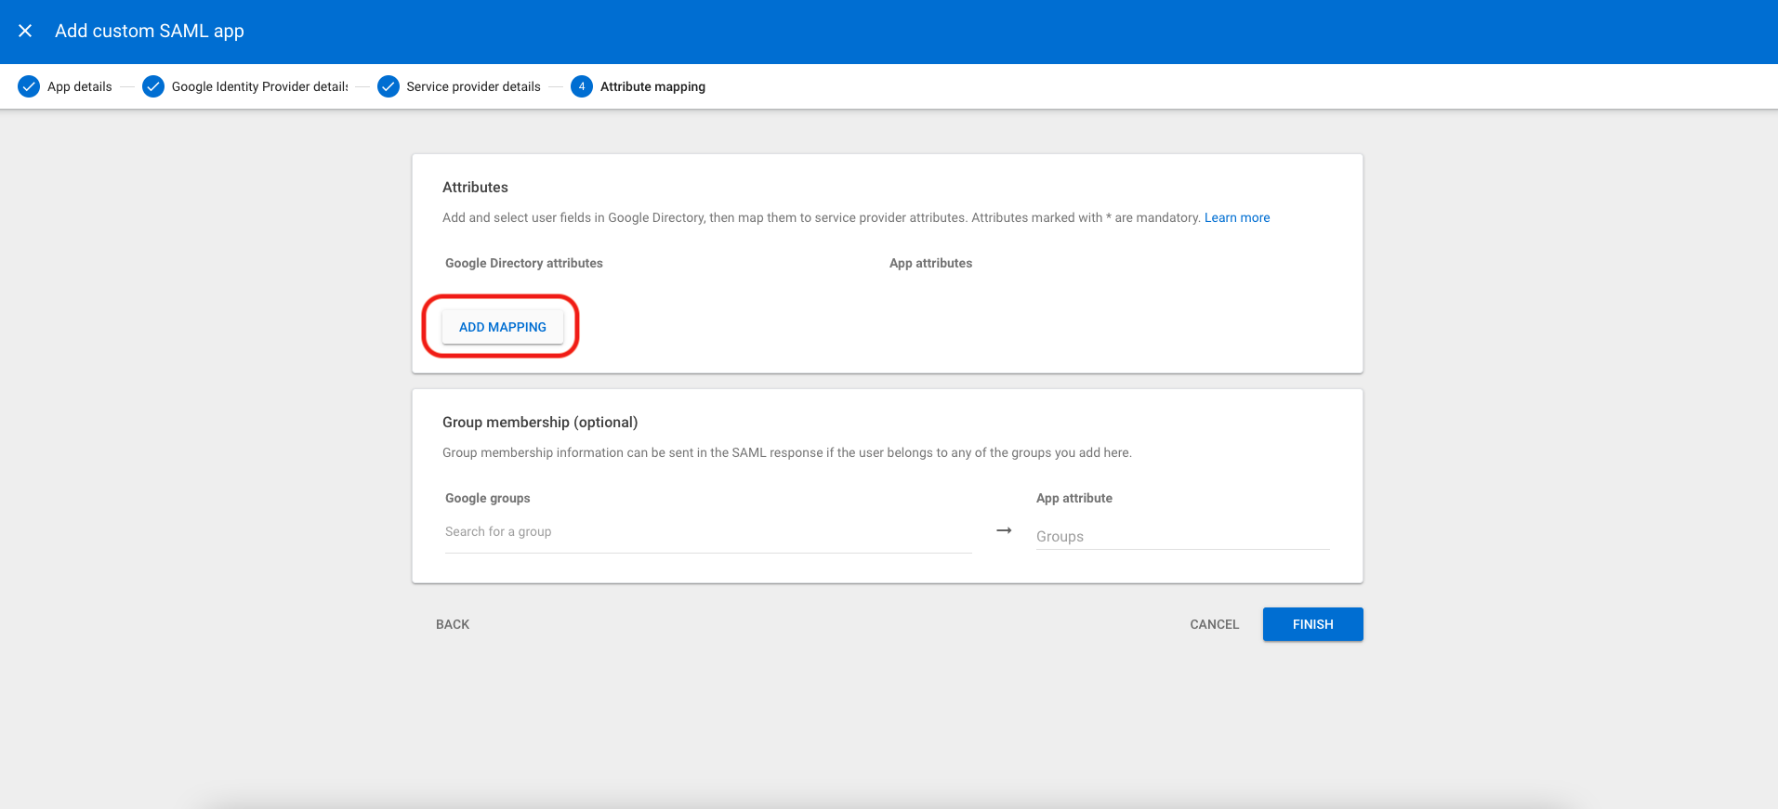Click FINISH to complete setup
Viewport: 1778px width, 809px height.
pos(1312,624)
